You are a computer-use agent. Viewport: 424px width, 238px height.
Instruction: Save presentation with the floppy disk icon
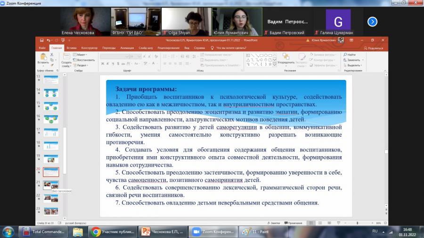click(41, 40)
